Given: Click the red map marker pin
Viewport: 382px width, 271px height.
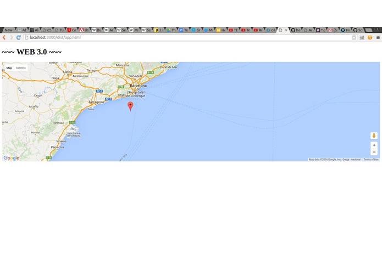Looking at the screenshot, I should (x=131, y=106).
